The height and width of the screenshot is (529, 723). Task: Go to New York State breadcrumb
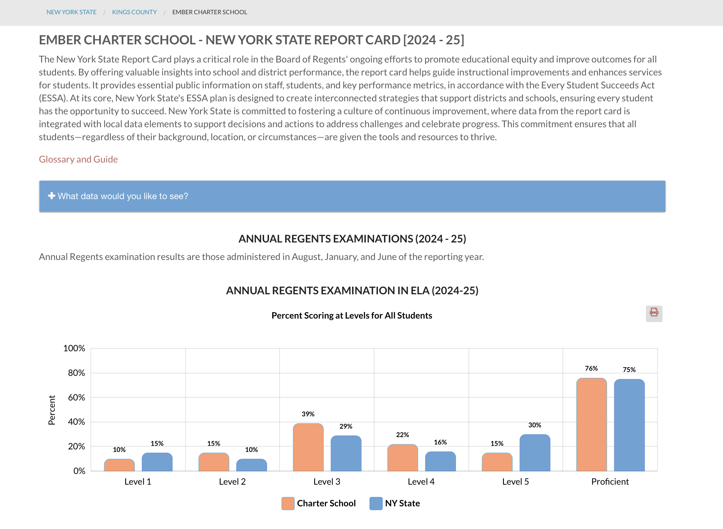[71, 12]
